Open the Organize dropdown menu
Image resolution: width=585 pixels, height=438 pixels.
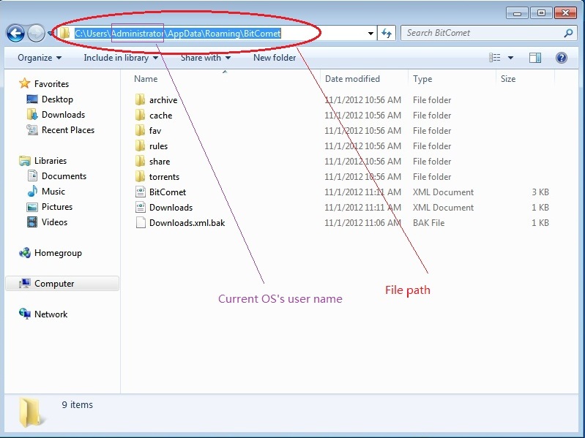(40, 58)
